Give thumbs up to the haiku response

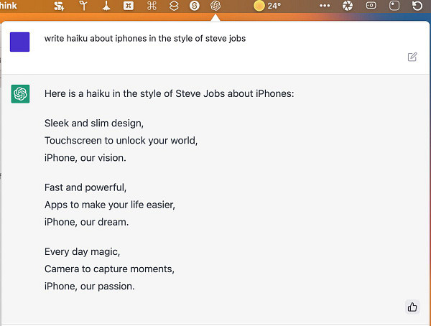pyautogui.click(x=412, y=307)
